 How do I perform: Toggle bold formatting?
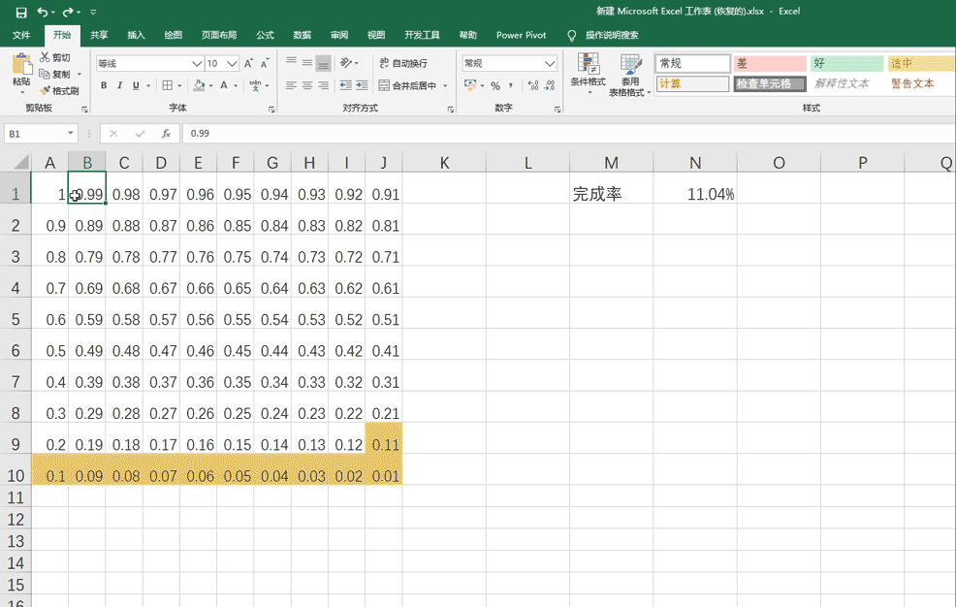point(104,86)
